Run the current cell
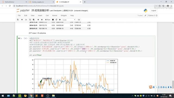This screenshot has width=174, height=98. coord(48,20)
